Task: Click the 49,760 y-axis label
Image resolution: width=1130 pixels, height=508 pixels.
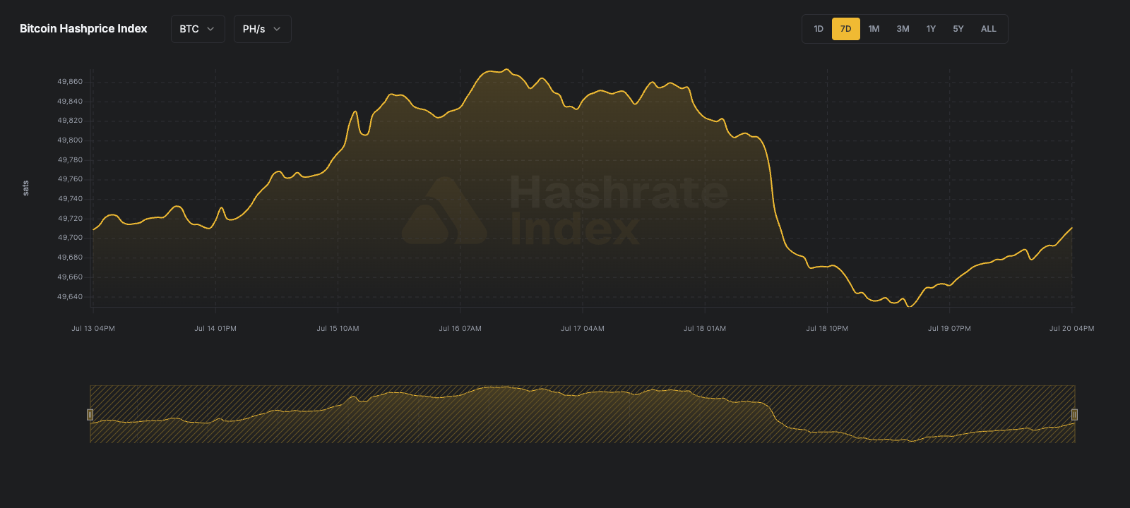Action: pos(70,179)
